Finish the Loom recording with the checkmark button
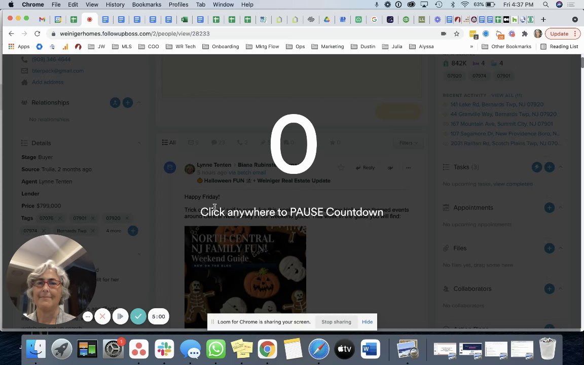 click(138, 316)
